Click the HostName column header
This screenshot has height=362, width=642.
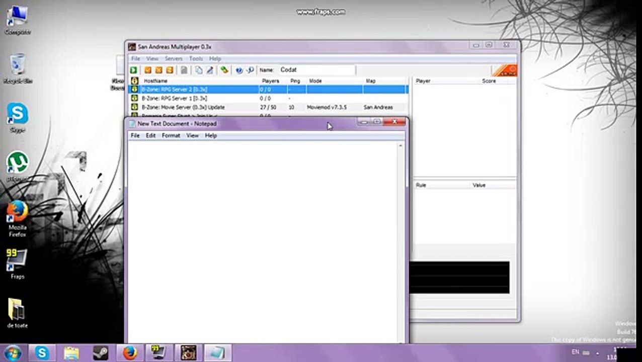[199, 80]
